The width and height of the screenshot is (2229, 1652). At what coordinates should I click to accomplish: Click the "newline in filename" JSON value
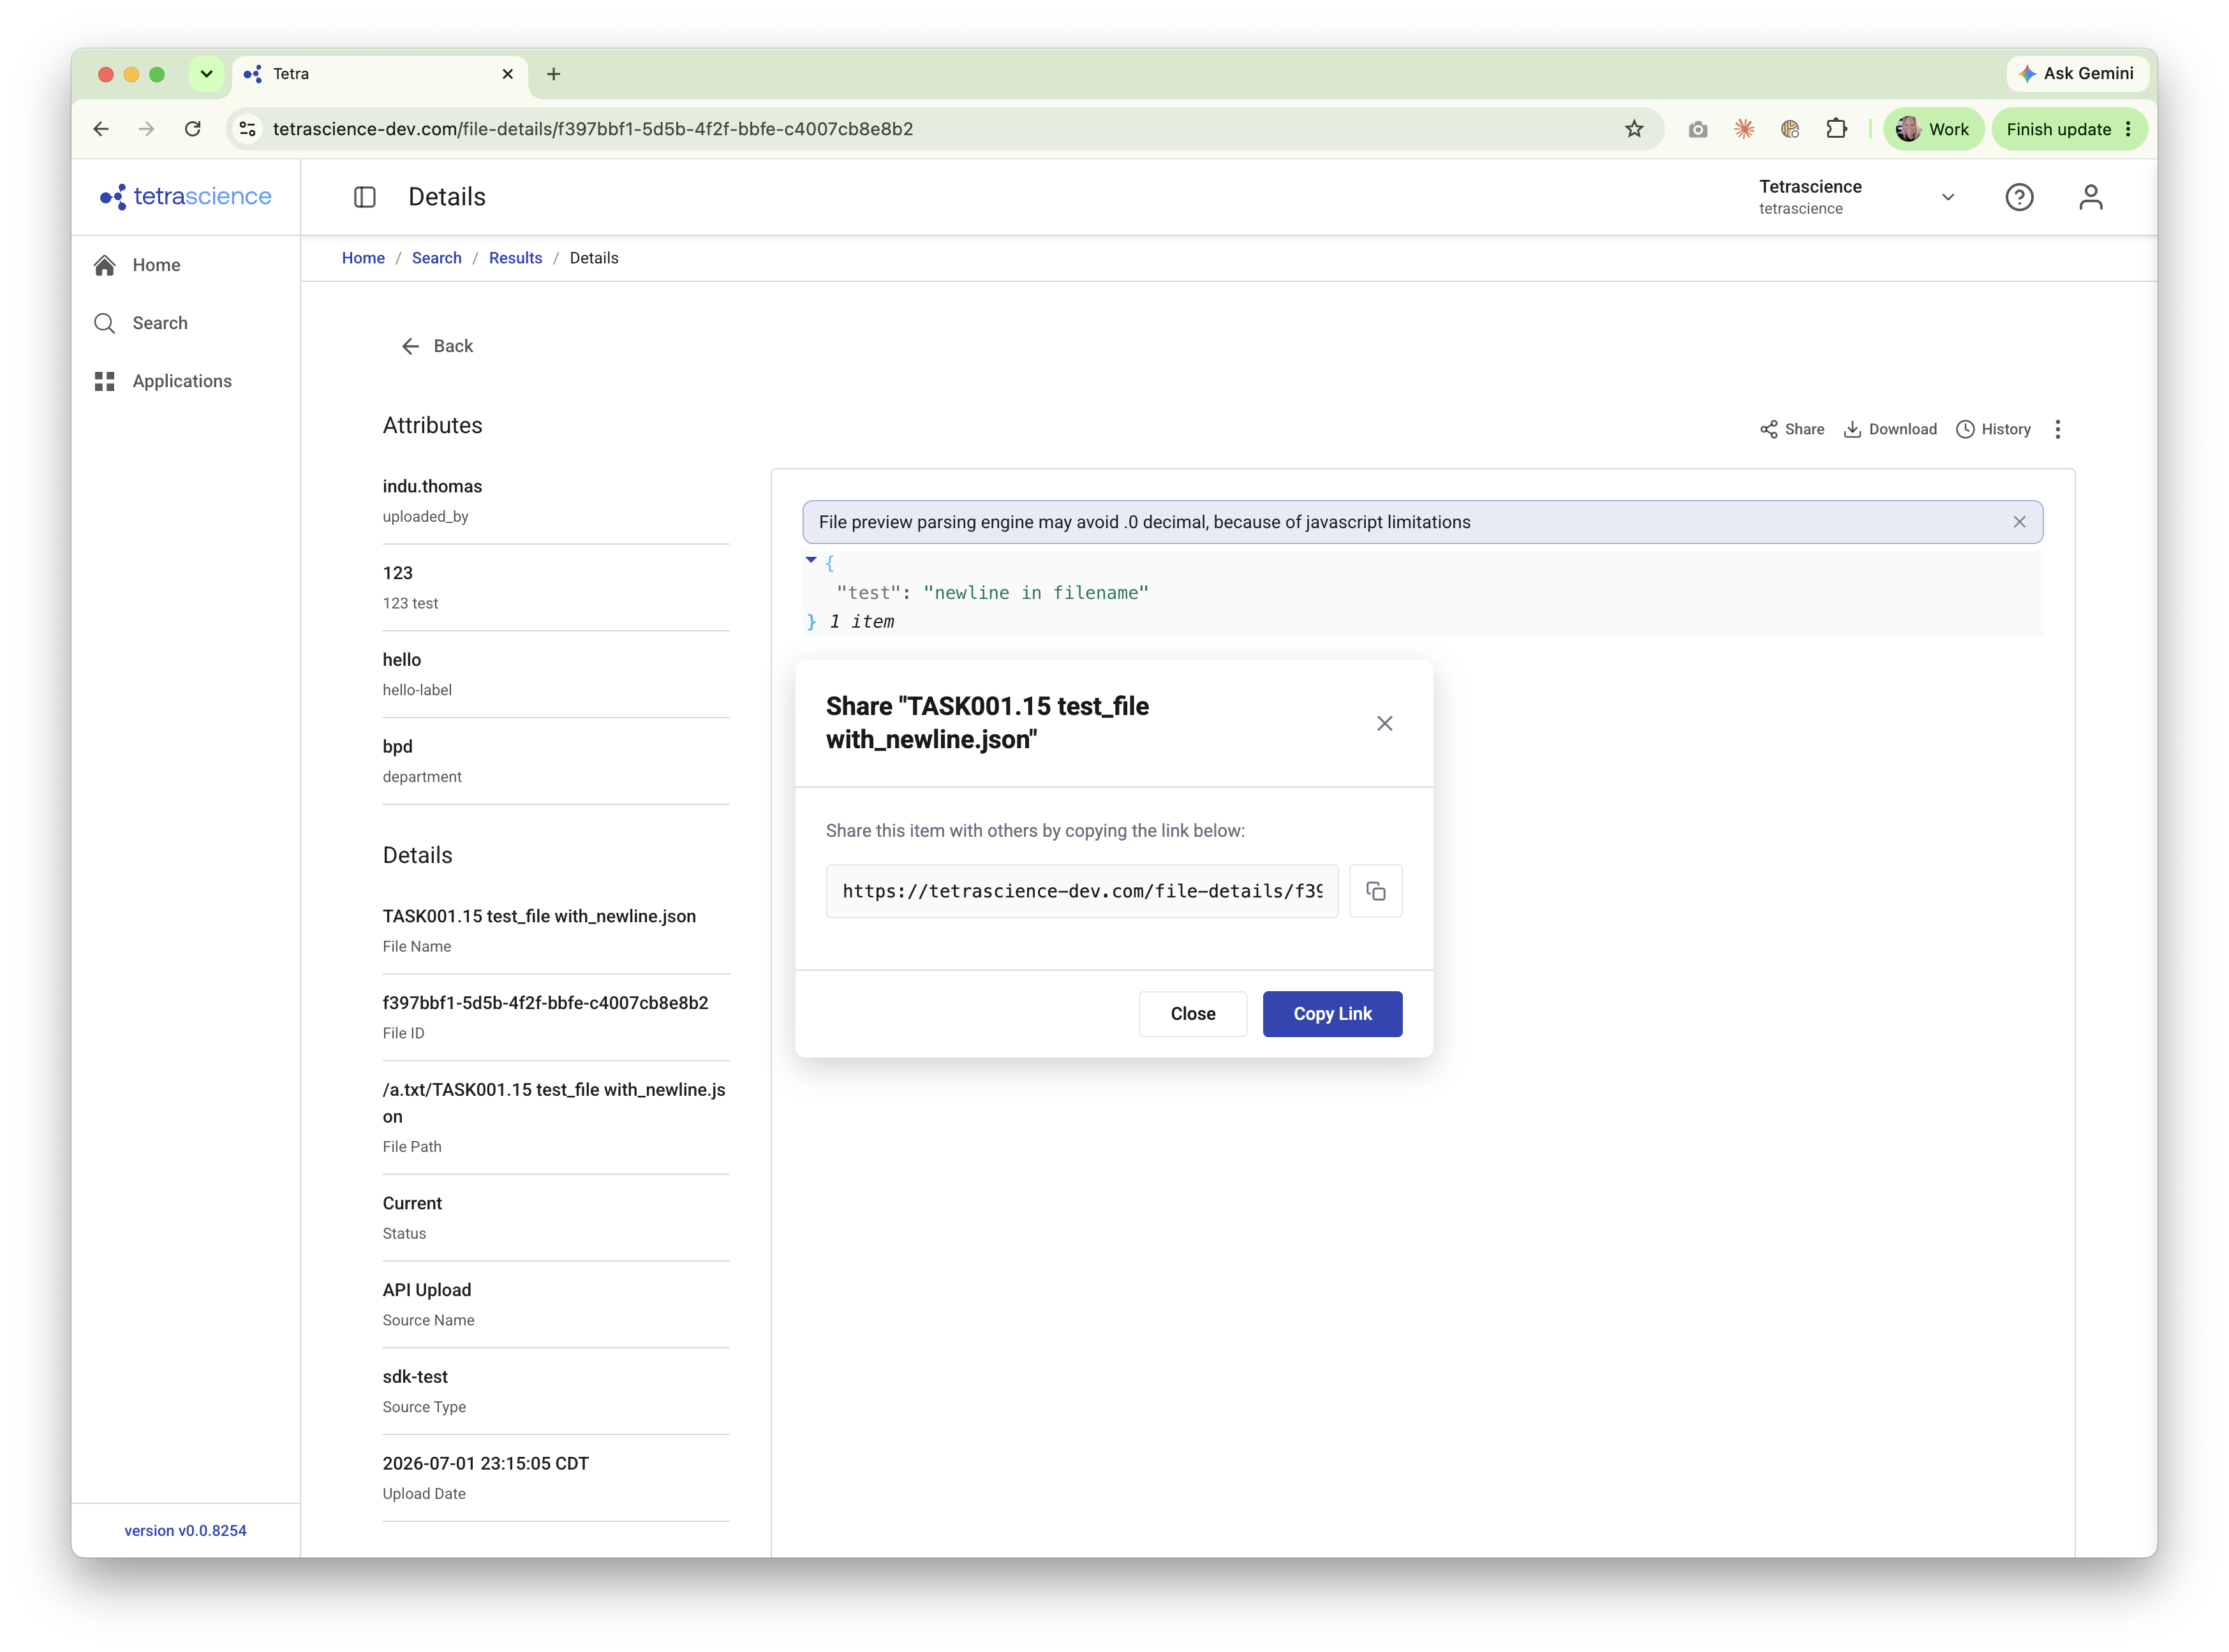point(1035,592)
